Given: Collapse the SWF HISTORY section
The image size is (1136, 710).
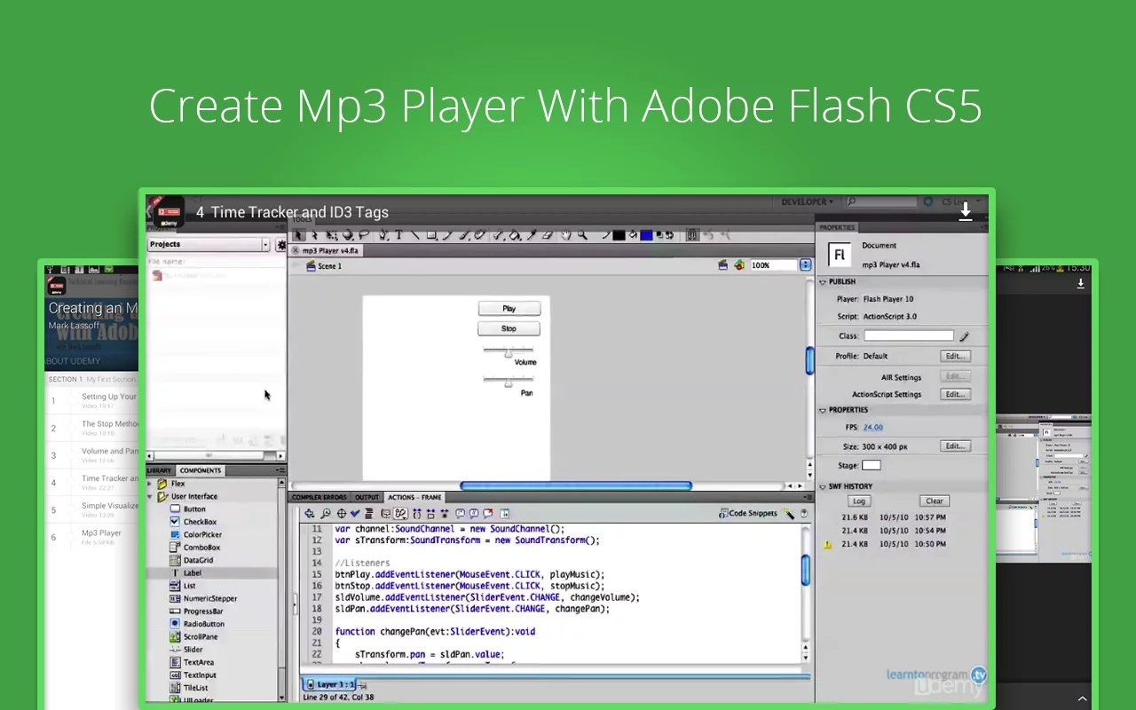Looking at the screenshot, I should 823,486.
